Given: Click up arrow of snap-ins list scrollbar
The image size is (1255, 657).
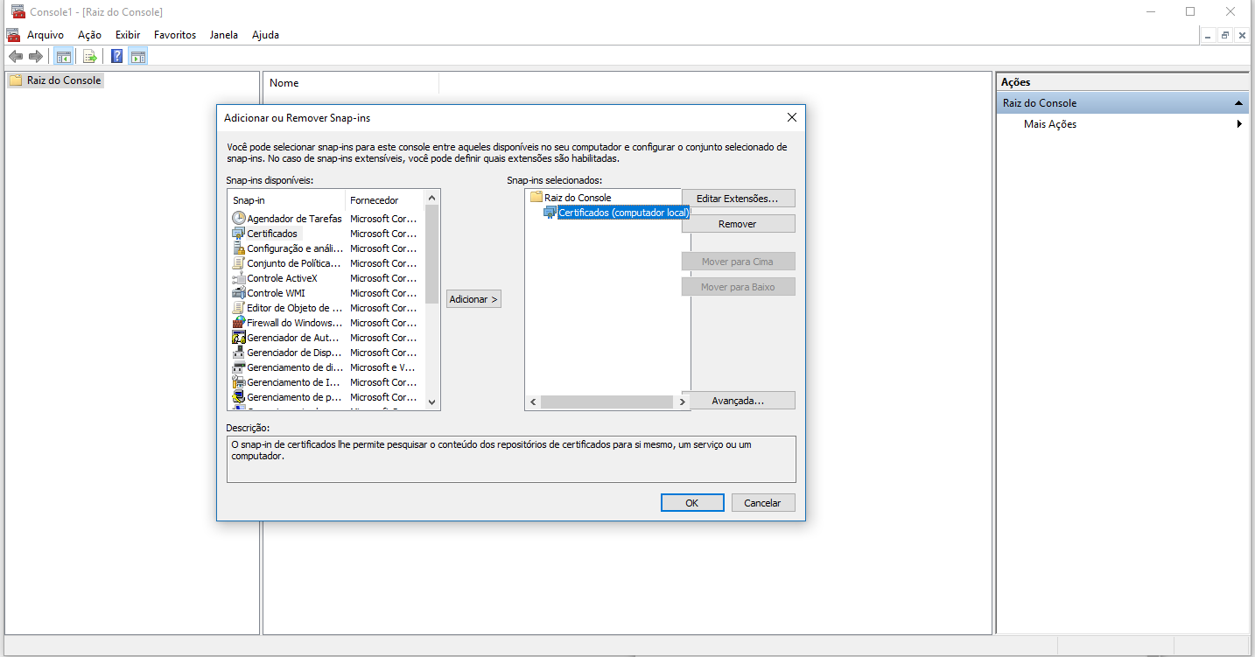Looking at the screenshot, I should [431, 198].
